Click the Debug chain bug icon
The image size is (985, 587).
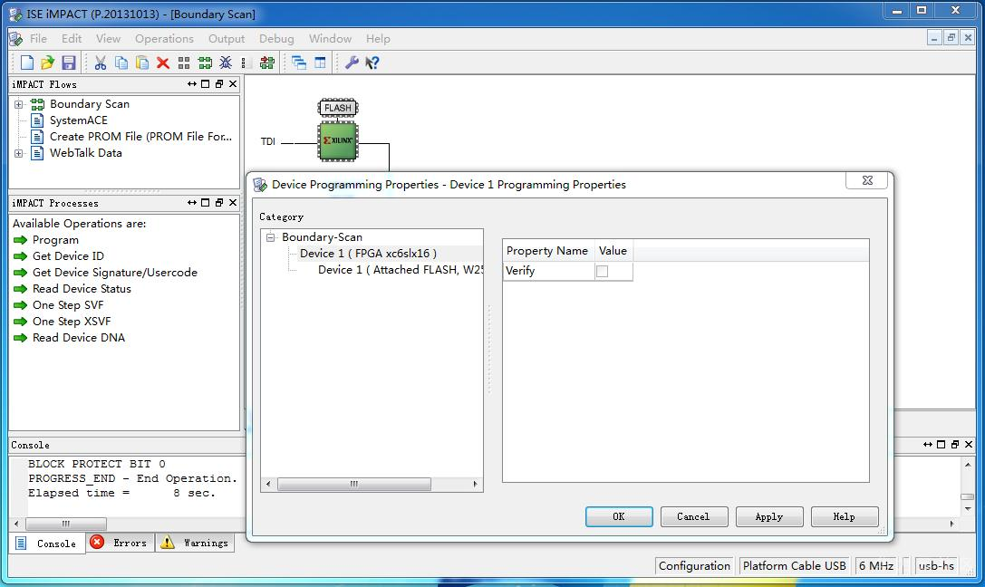coord(226,63)
